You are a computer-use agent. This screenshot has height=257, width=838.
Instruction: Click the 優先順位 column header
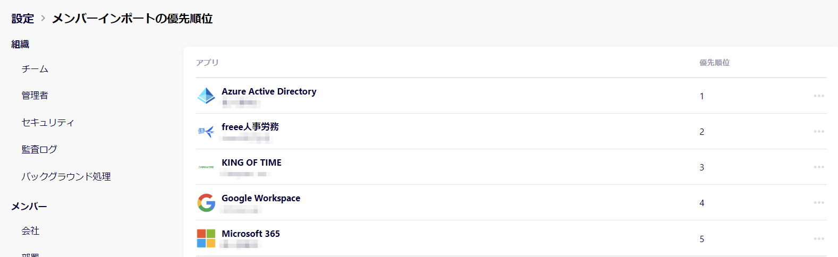pos(714,63)
